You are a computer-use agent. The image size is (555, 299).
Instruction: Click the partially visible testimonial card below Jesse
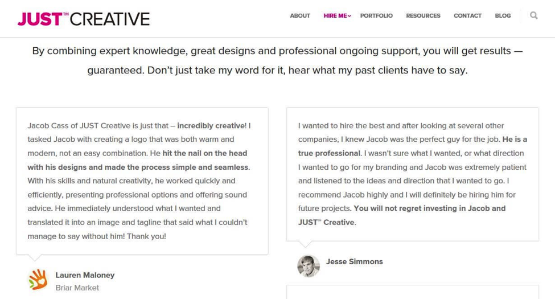point(412,292)
